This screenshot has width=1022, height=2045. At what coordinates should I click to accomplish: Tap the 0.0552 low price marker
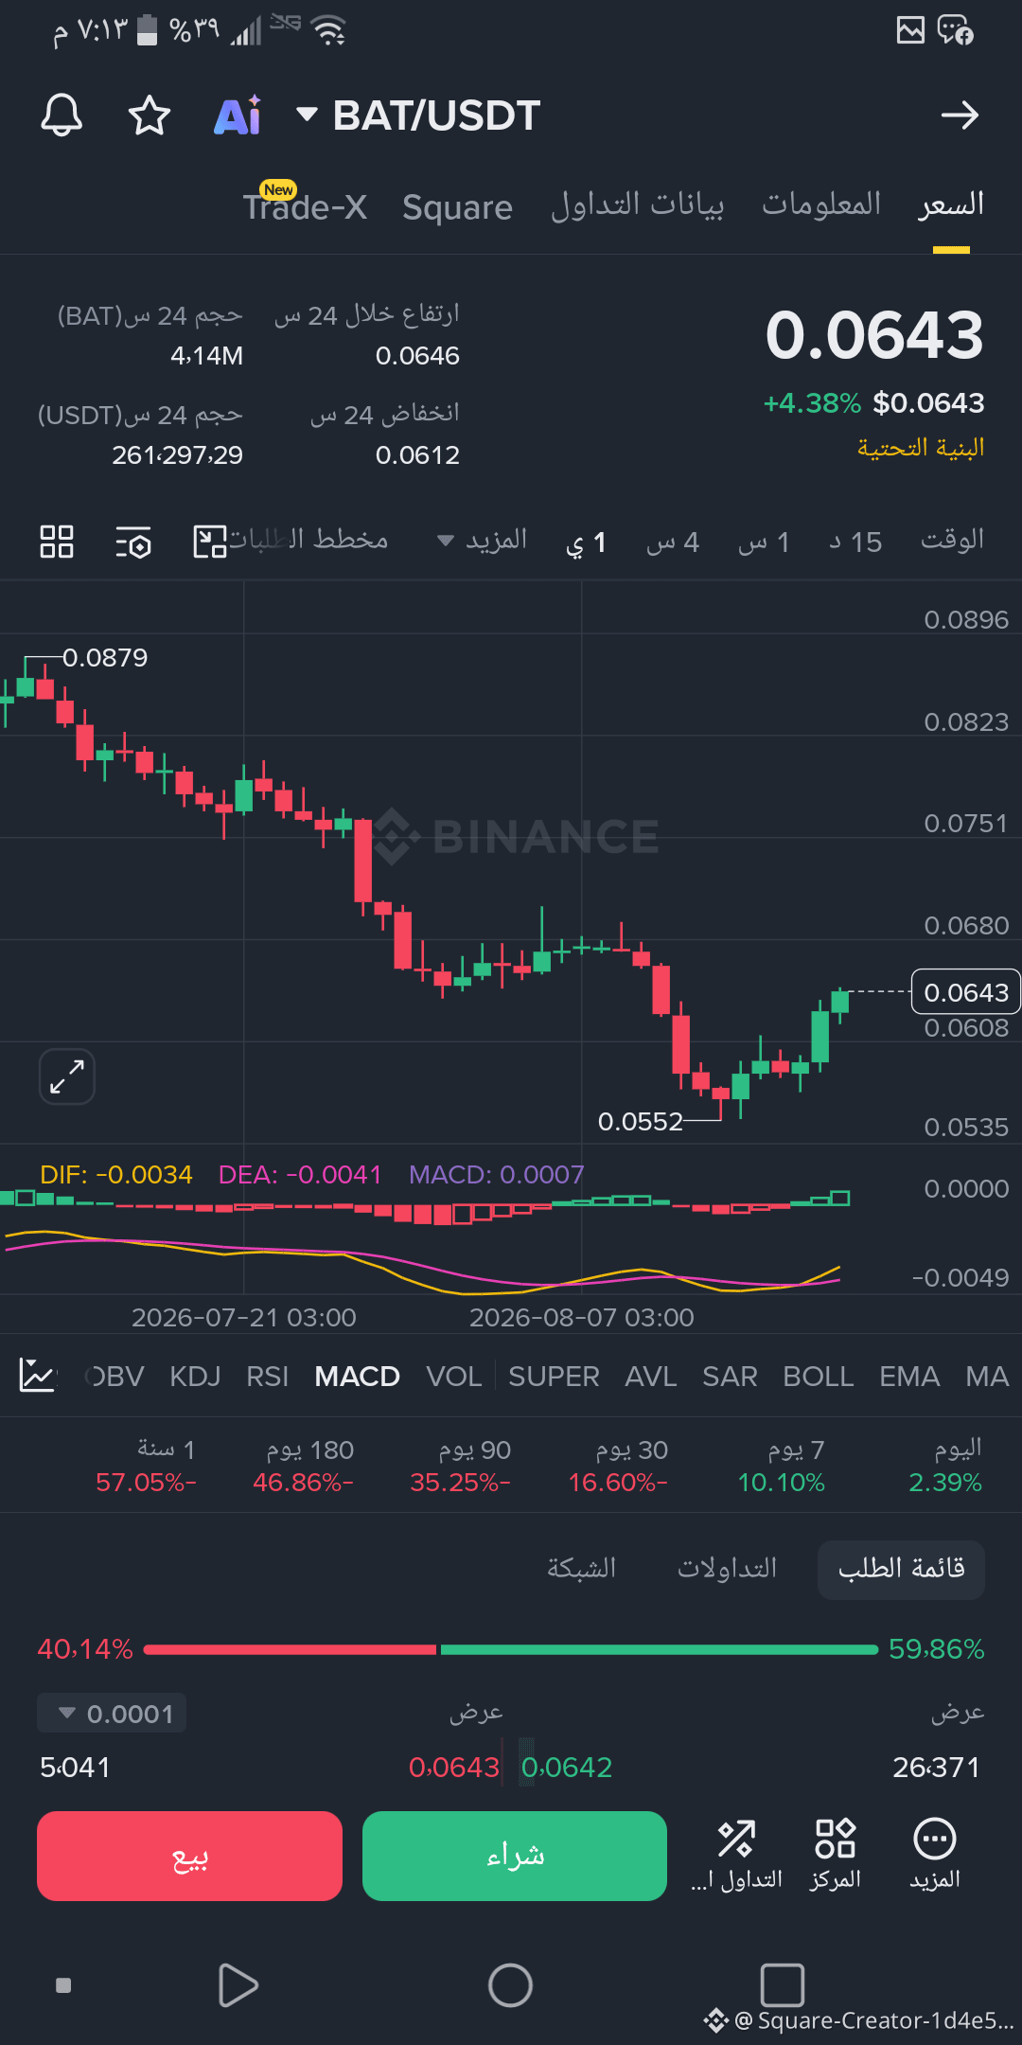[641, 1122]
